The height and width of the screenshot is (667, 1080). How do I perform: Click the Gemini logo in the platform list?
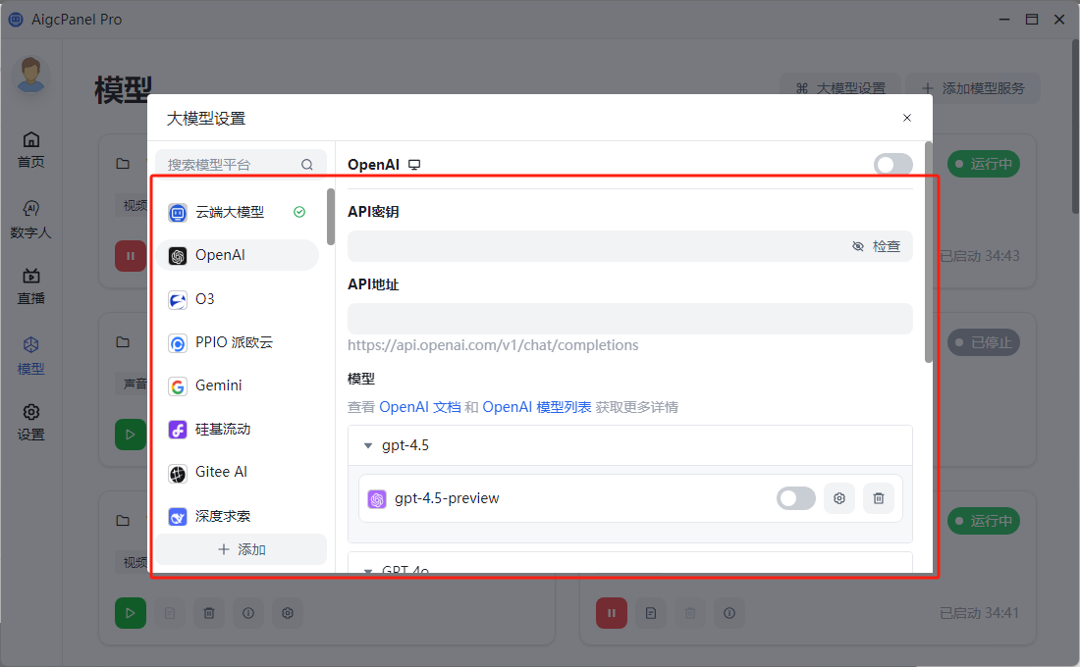[178, 386]
